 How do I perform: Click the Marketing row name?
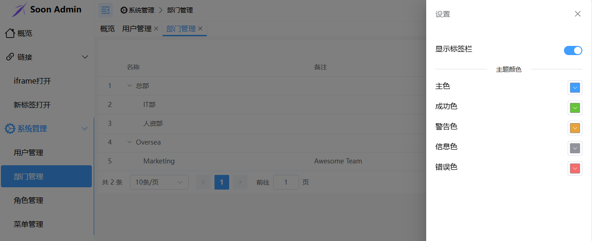point(159,161)
